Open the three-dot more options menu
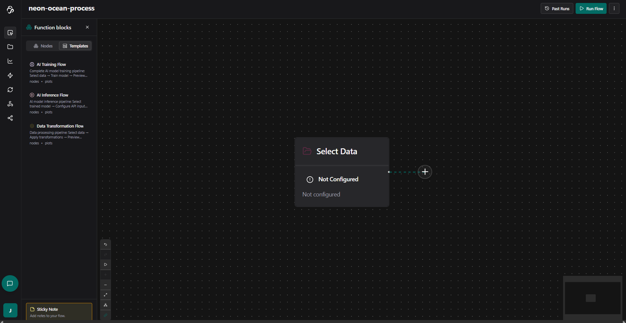 point(614,9)
